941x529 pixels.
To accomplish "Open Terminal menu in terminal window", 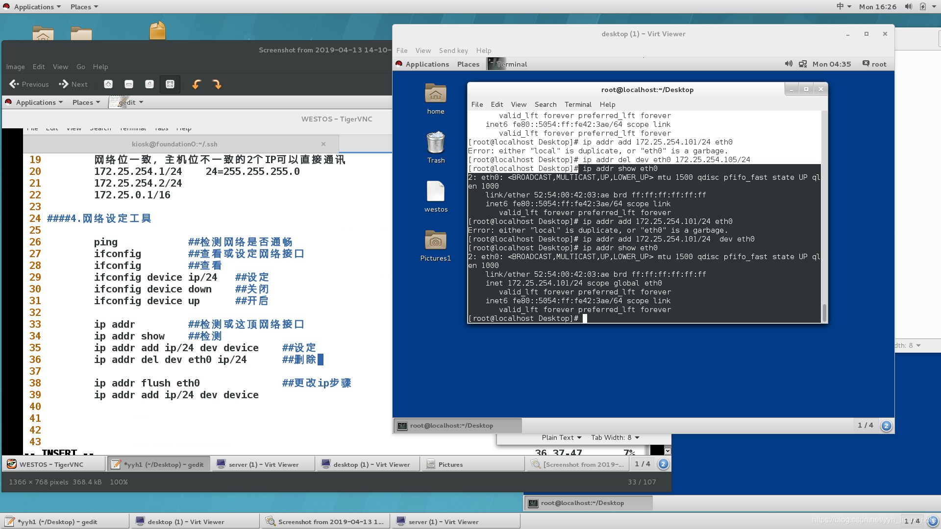I will tap(577, 104).
